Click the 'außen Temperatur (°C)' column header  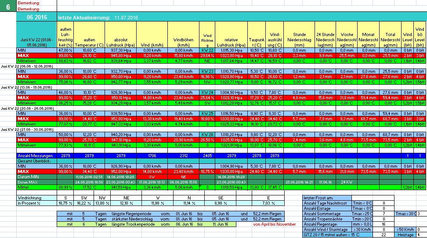pyautogui.click(x=89, y=35)
